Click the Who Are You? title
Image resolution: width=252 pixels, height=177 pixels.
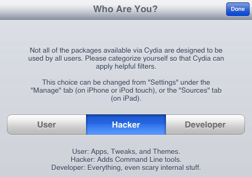126,9
